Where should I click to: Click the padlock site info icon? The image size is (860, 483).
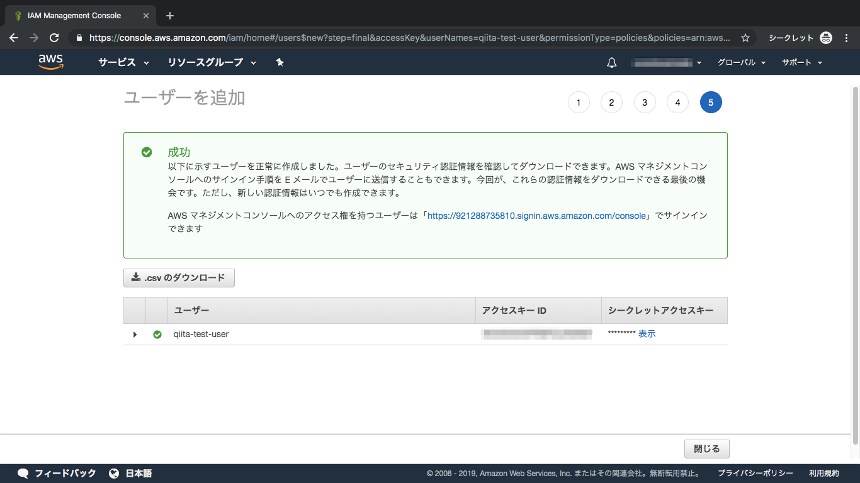79,38
